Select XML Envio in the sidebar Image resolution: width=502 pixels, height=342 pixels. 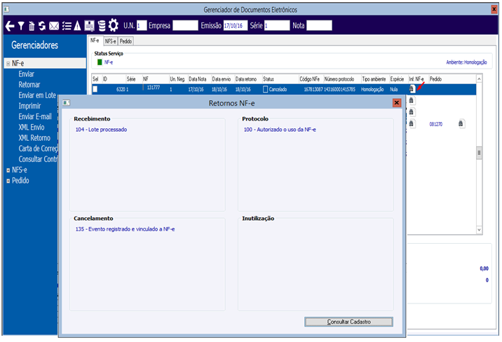pyautogui.click(x=32, y=128)
